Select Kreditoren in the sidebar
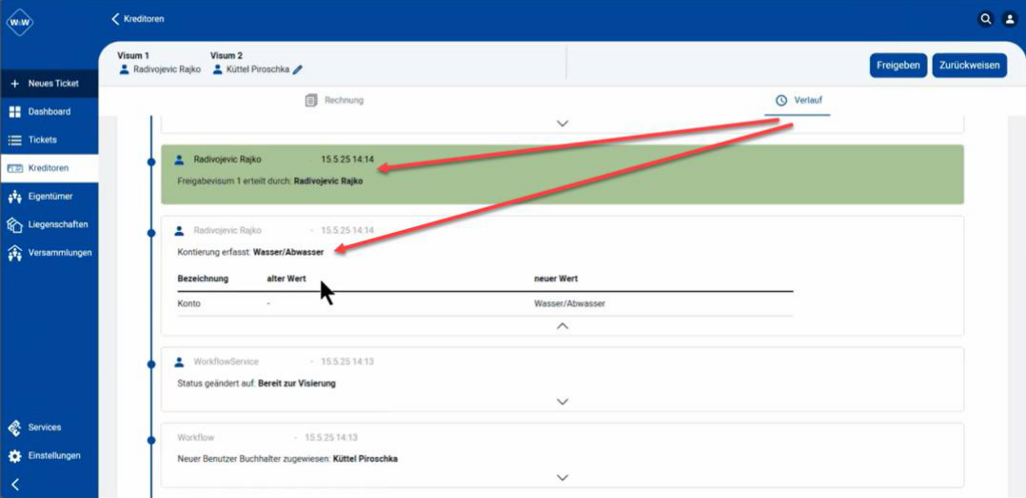Viewport: 1026px width, 498px height. click(49, 168)
